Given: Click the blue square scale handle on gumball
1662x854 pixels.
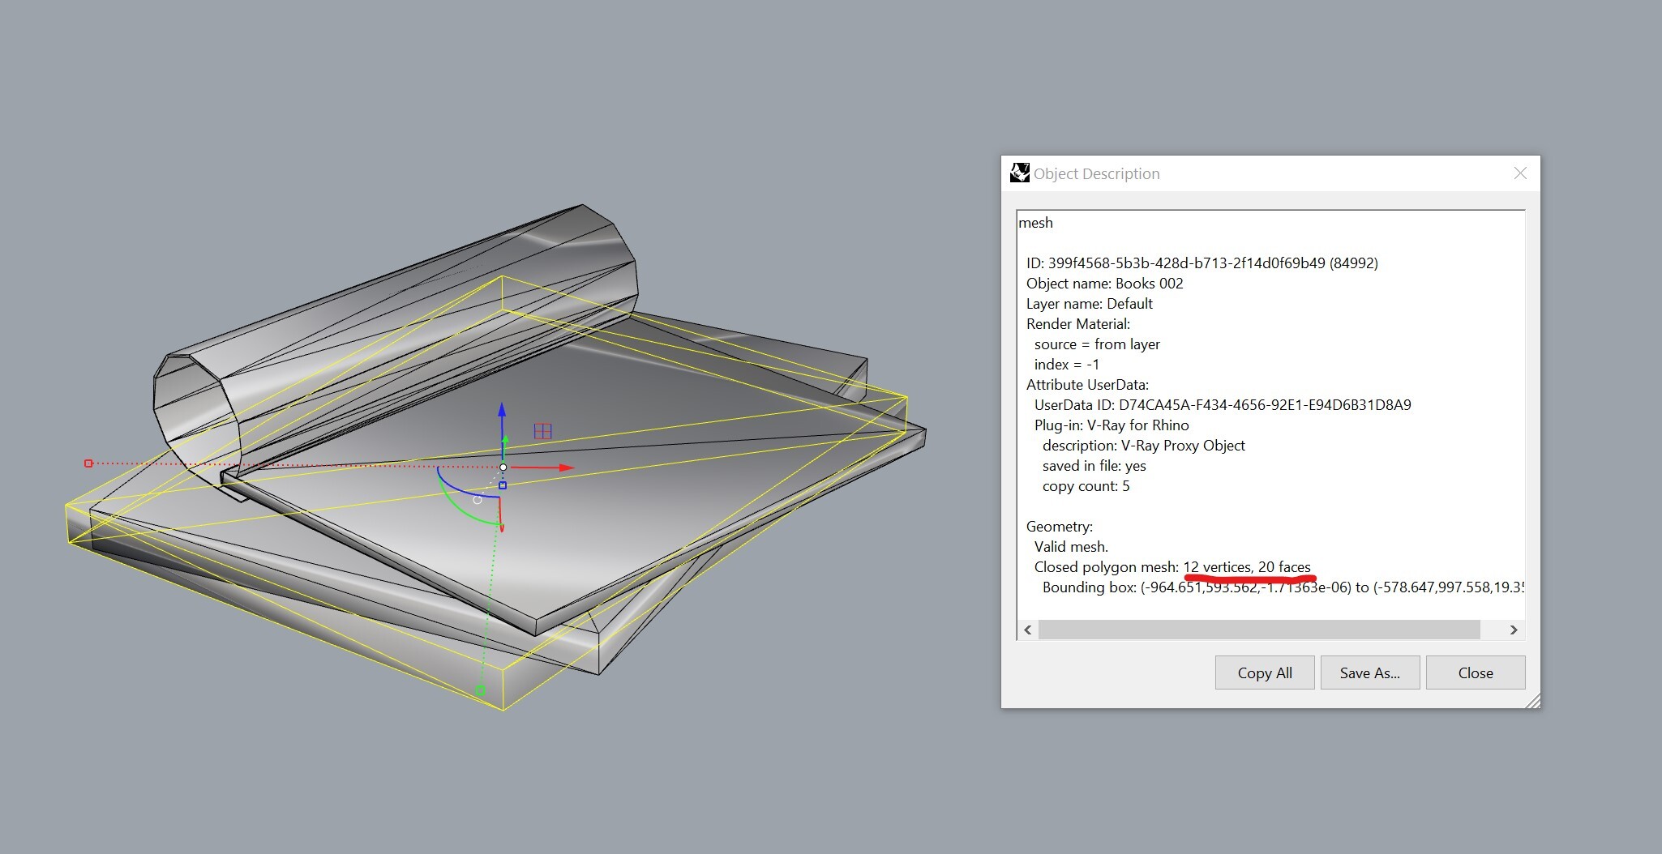Looking at the screenshot, I should point(503,485).
